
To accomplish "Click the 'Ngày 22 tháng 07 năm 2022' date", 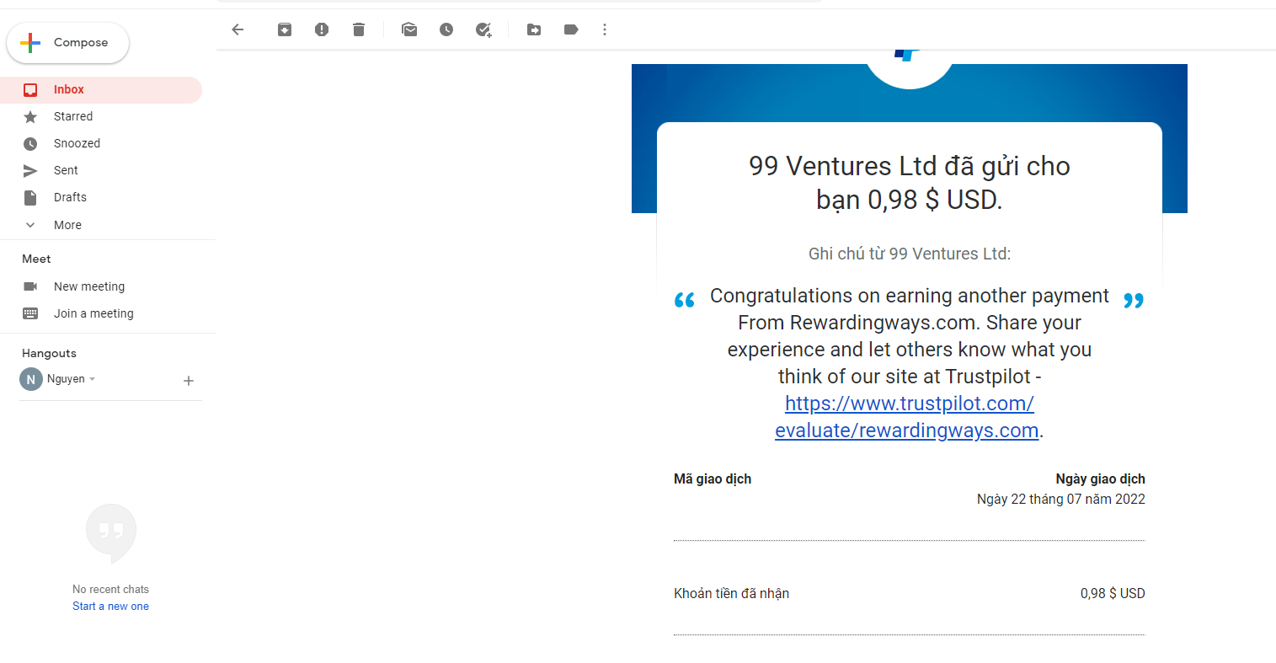I will (1060, 499).
